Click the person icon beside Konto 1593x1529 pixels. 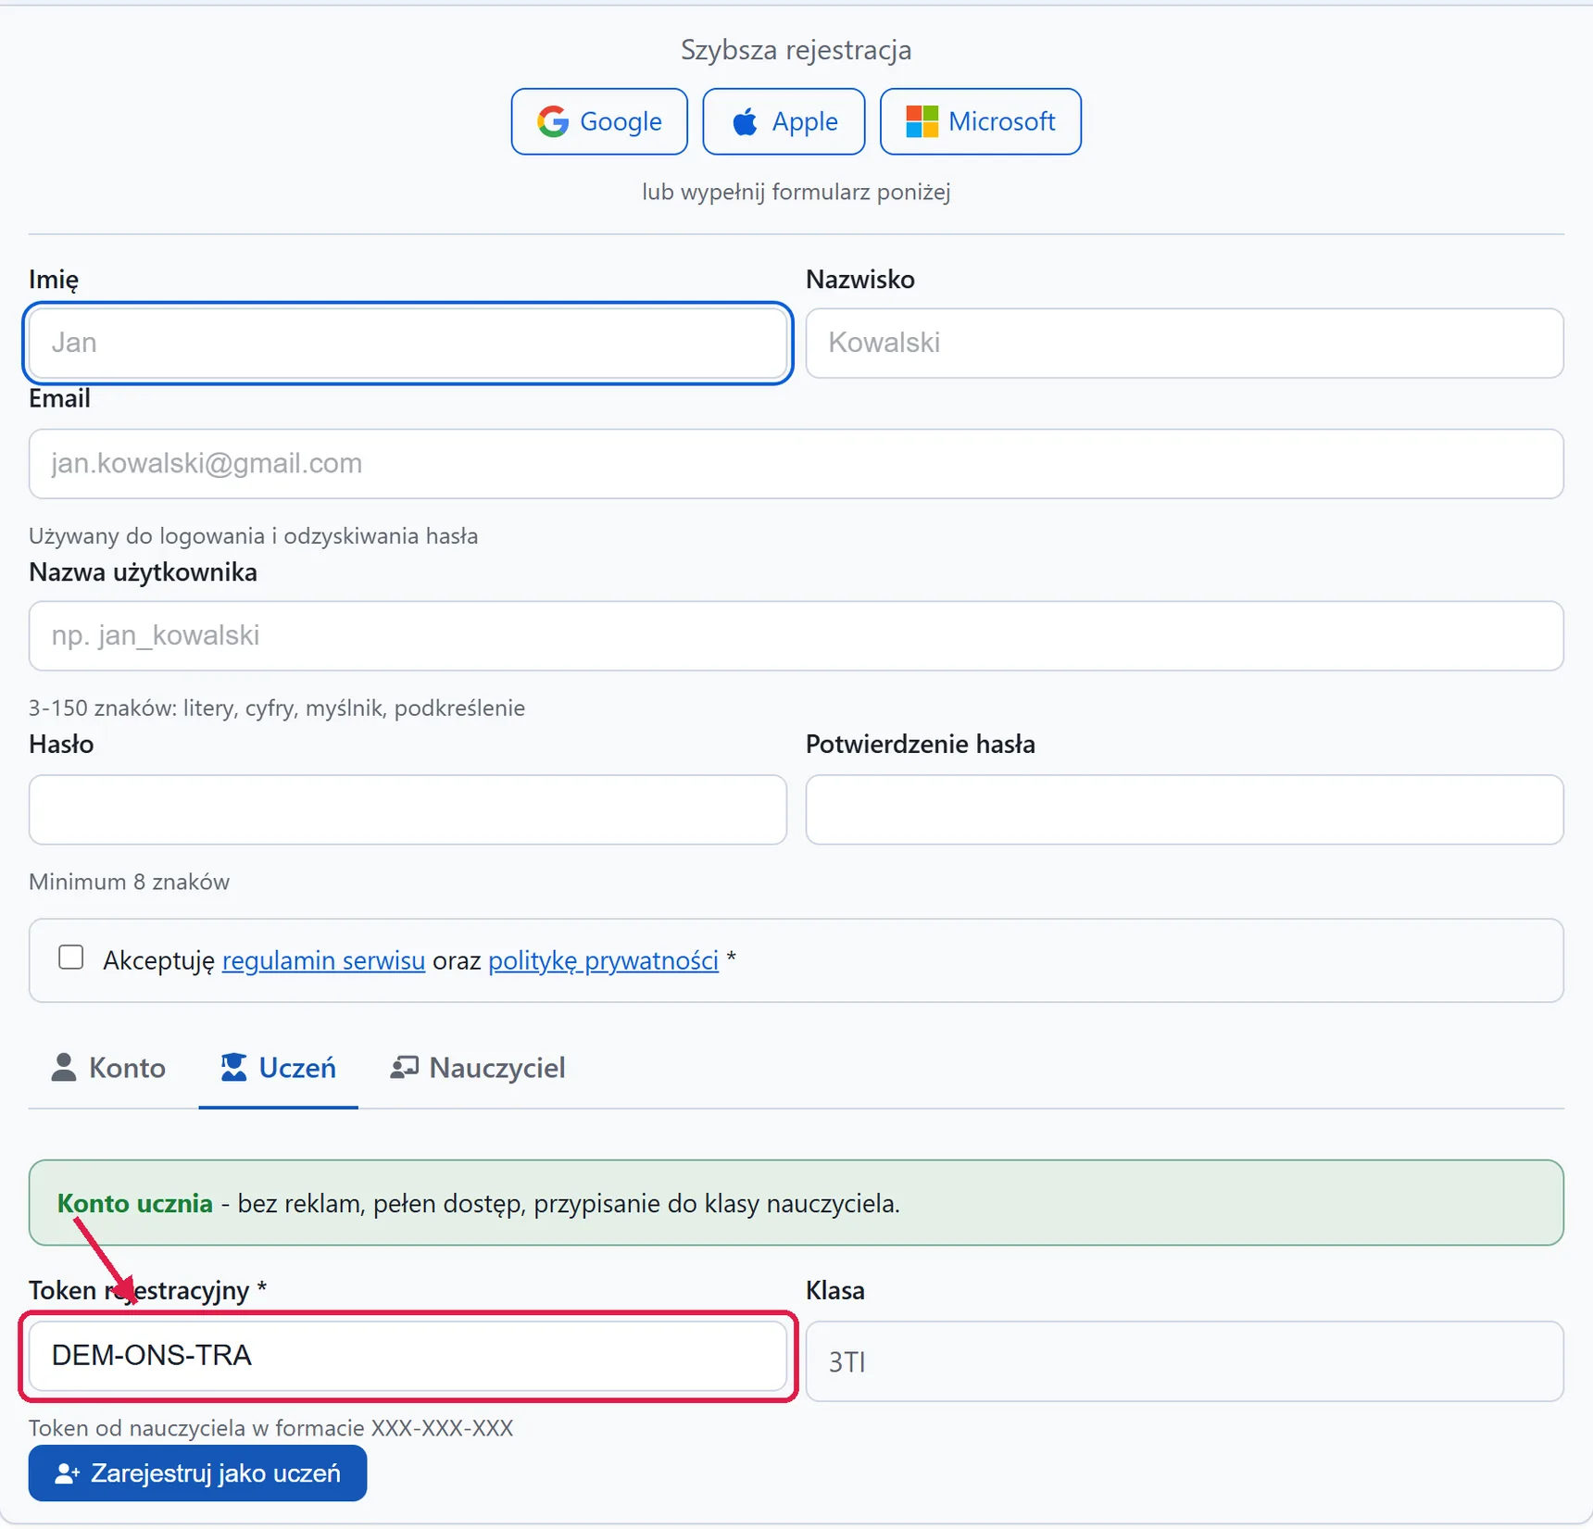pos(64,1067)
